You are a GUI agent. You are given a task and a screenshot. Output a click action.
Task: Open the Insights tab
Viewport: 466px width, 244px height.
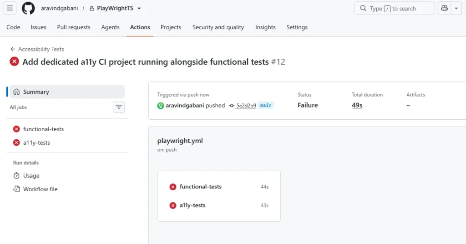pos(265,27)
